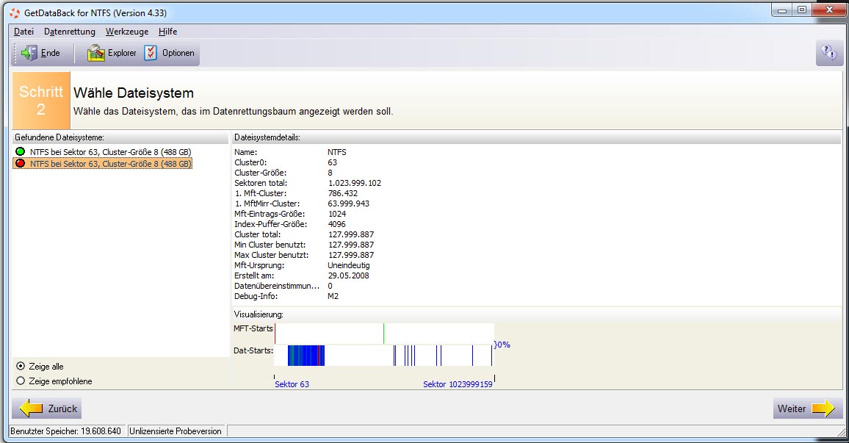Click the Debug-Info value M2
849x443 pixels.
pos(333,296)
